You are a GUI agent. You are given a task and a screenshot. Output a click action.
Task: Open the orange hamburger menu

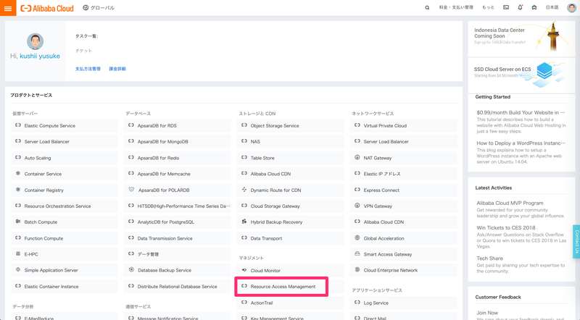[x=8, y=8]
